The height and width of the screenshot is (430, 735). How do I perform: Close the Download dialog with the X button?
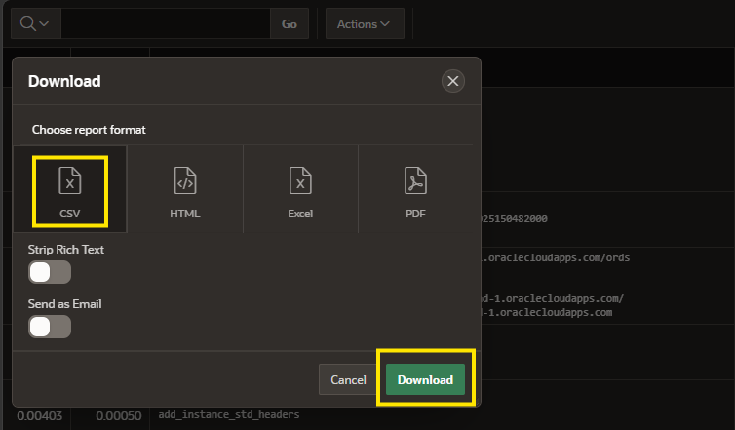[x=453, y=81]
